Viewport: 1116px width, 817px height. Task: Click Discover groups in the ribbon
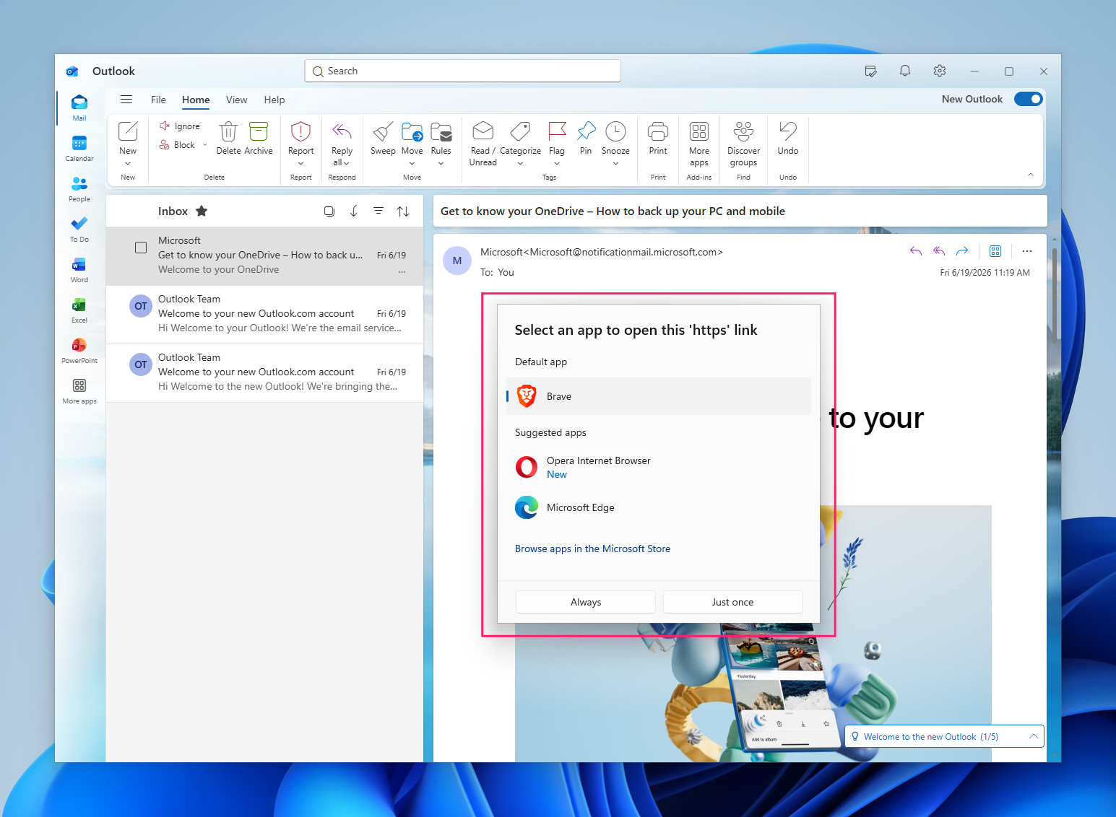tap(743, 144)
